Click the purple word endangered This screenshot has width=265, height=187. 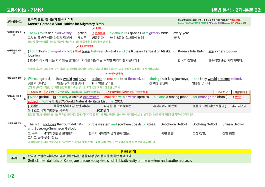pyautogui.click(x=207, y=97)
